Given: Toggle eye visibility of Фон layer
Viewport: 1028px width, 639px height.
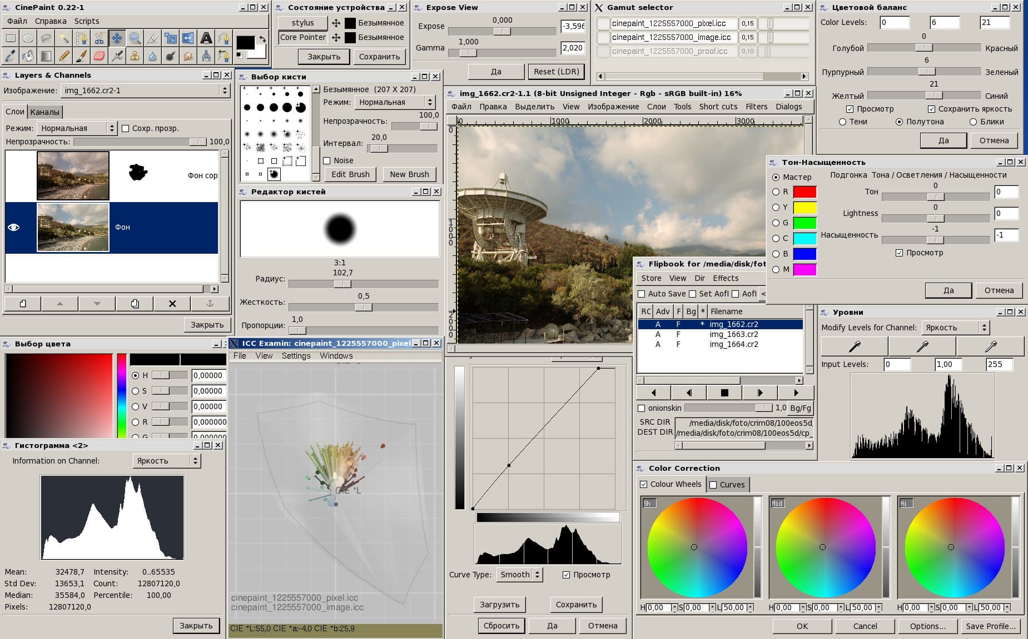Looking at the screenshot, I should click(x=13, y=228).
